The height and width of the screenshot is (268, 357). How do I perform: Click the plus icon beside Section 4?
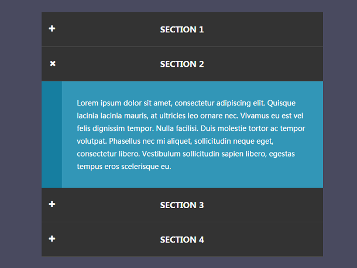coord(52,239)
